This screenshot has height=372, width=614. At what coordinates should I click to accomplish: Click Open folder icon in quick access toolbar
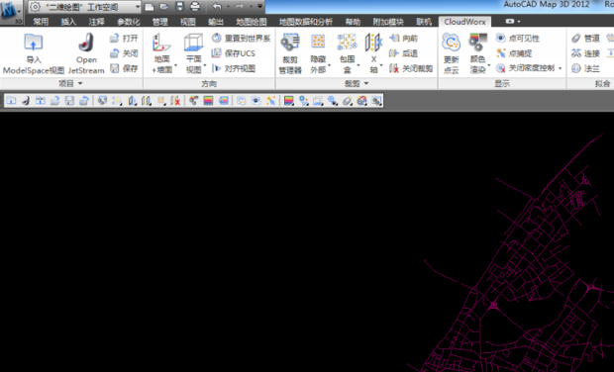pyautogui.click(x=164, y=7)
